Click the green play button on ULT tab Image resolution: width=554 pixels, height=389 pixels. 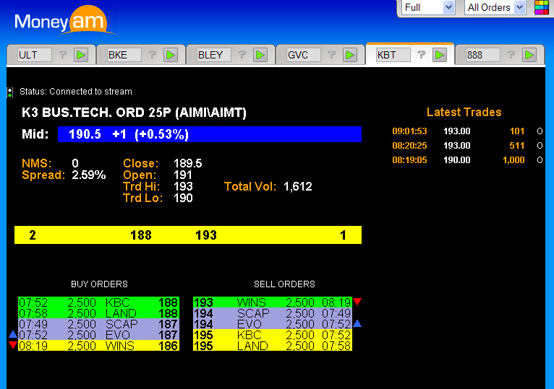click(81, 55)
